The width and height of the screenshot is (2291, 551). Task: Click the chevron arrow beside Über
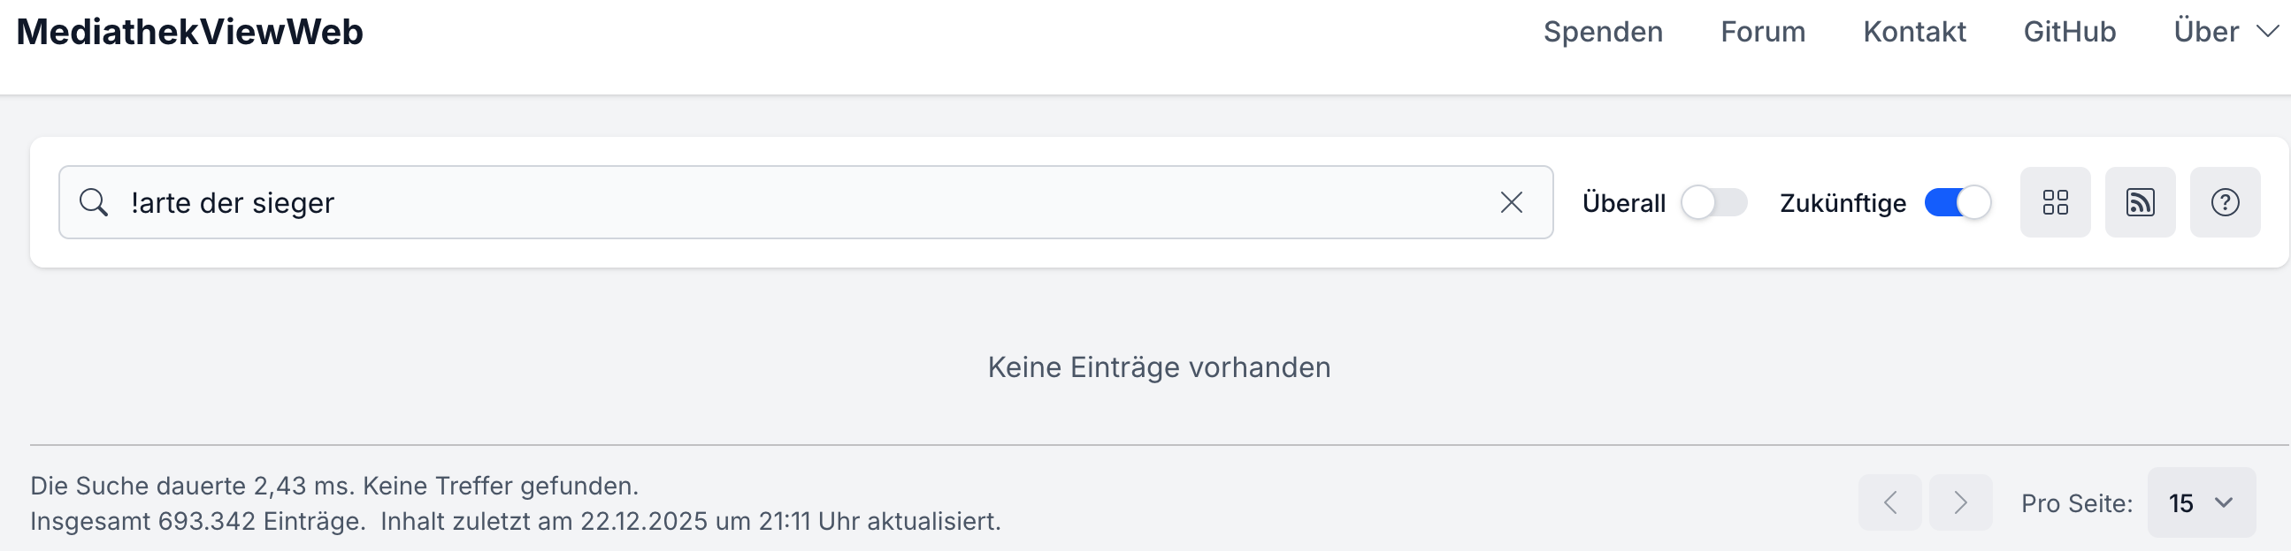[x=2268, y=32]
